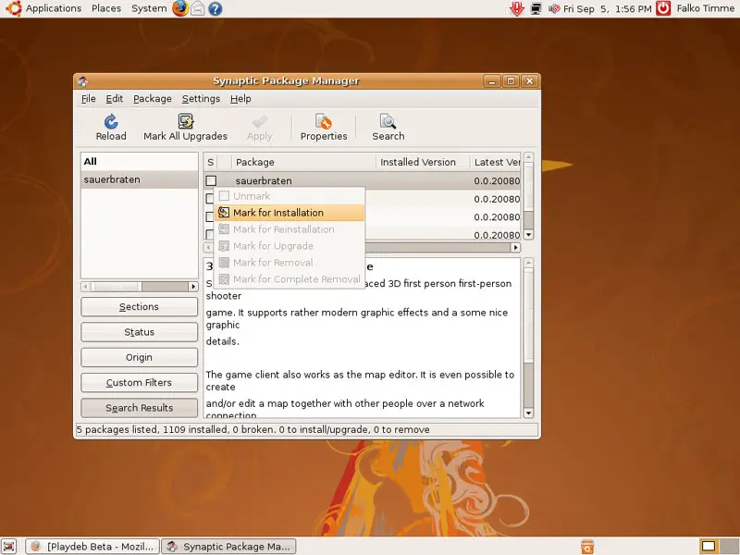Click up arrow of package list scrollbar
Screen dimensions: 740x555
pyautogui.click(x=528, y=157)
